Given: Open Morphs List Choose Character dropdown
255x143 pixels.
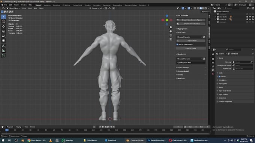Looking at the screenshot, I should tap(189, 59).
